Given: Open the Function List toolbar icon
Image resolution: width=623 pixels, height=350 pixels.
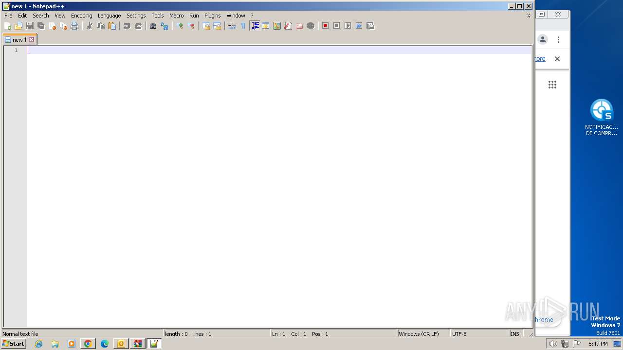Looking at the screenshot, I should click(288, 26).
